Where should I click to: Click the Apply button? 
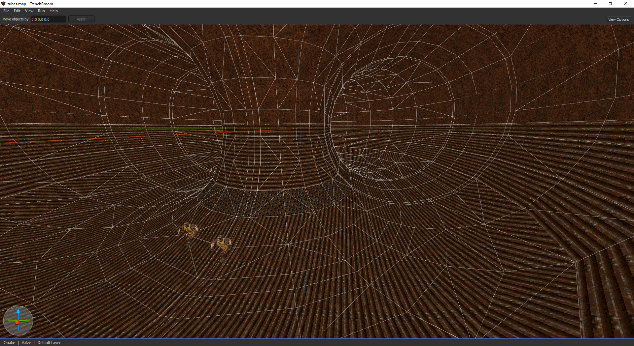81,19
